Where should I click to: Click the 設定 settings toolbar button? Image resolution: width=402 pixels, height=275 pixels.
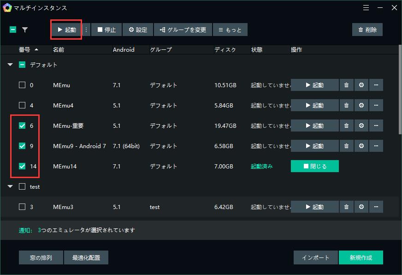pyautogui.click(x=139, y=29)
